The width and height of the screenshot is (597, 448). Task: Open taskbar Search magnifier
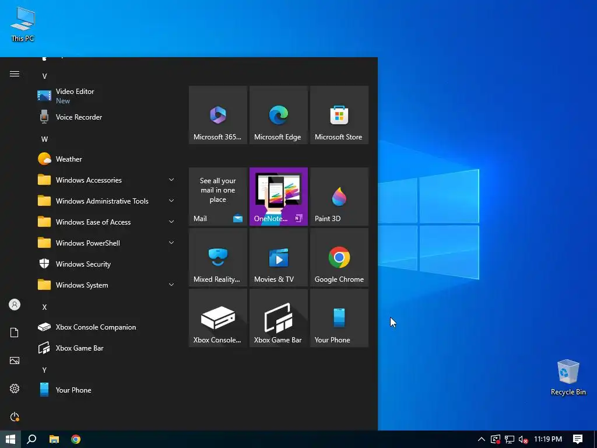[x=31, y=439]
